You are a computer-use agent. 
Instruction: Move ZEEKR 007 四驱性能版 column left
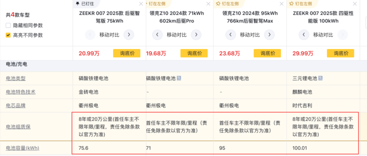pyautogui.click(x=304, y=35)
